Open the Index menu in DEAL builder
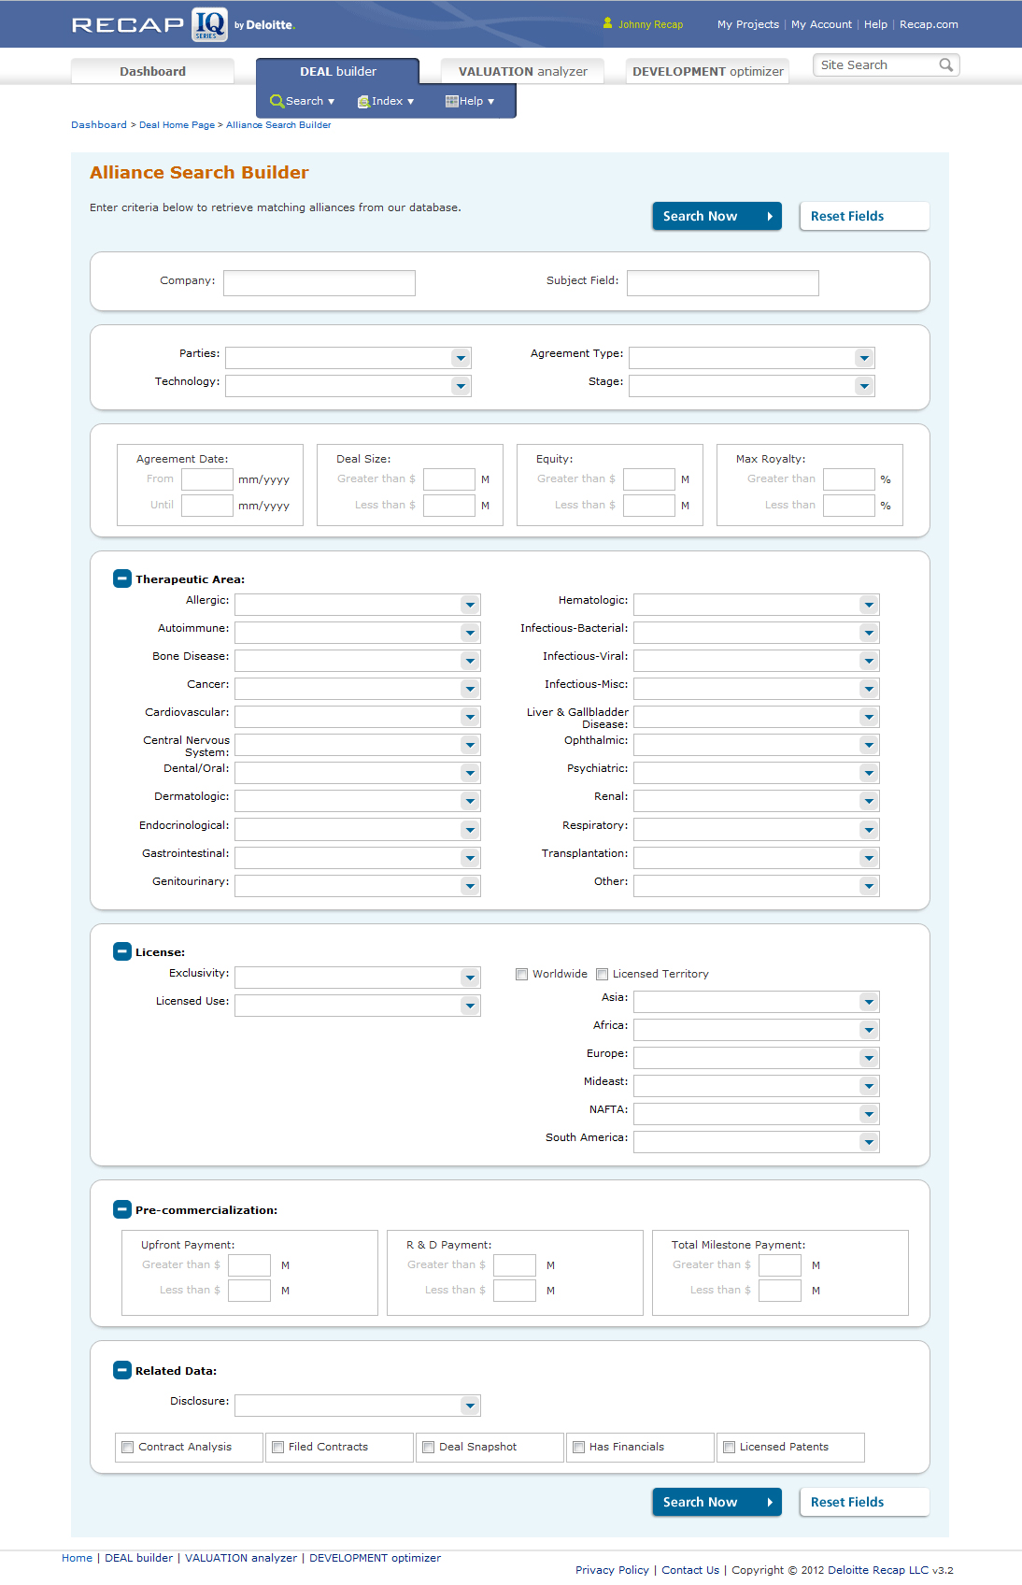This screenshot has height=1585, width=1022. point(386,101)
